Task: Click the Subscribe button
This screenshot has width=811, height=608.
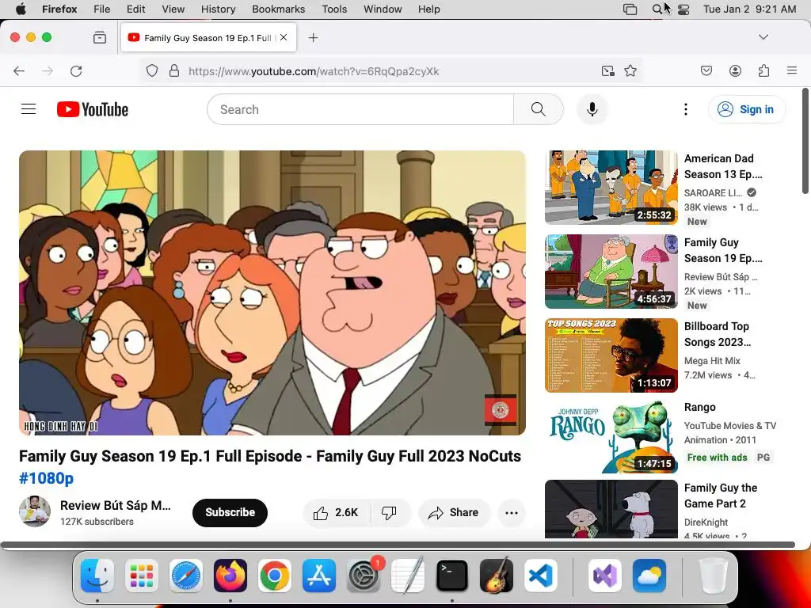Action: (230, 512)
